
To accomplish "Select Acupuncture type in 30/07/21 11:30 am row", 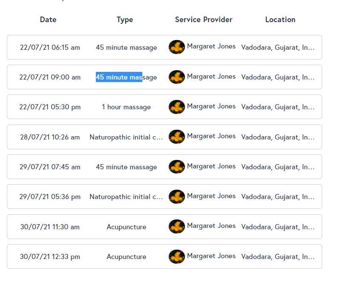I will [x=126, y=227].
